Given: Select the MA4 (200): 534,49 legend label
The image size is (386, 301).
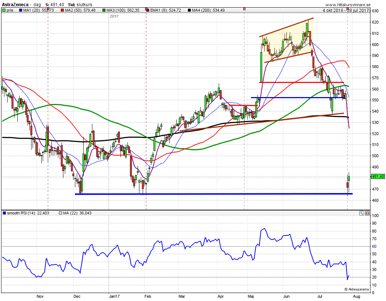Looking at the screenshot, I should click(x=208, y=11).
